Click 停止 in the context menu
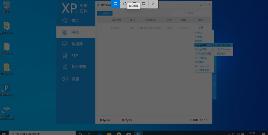Image resolution: width=268 pixels, height=135 pixels. 199,32
